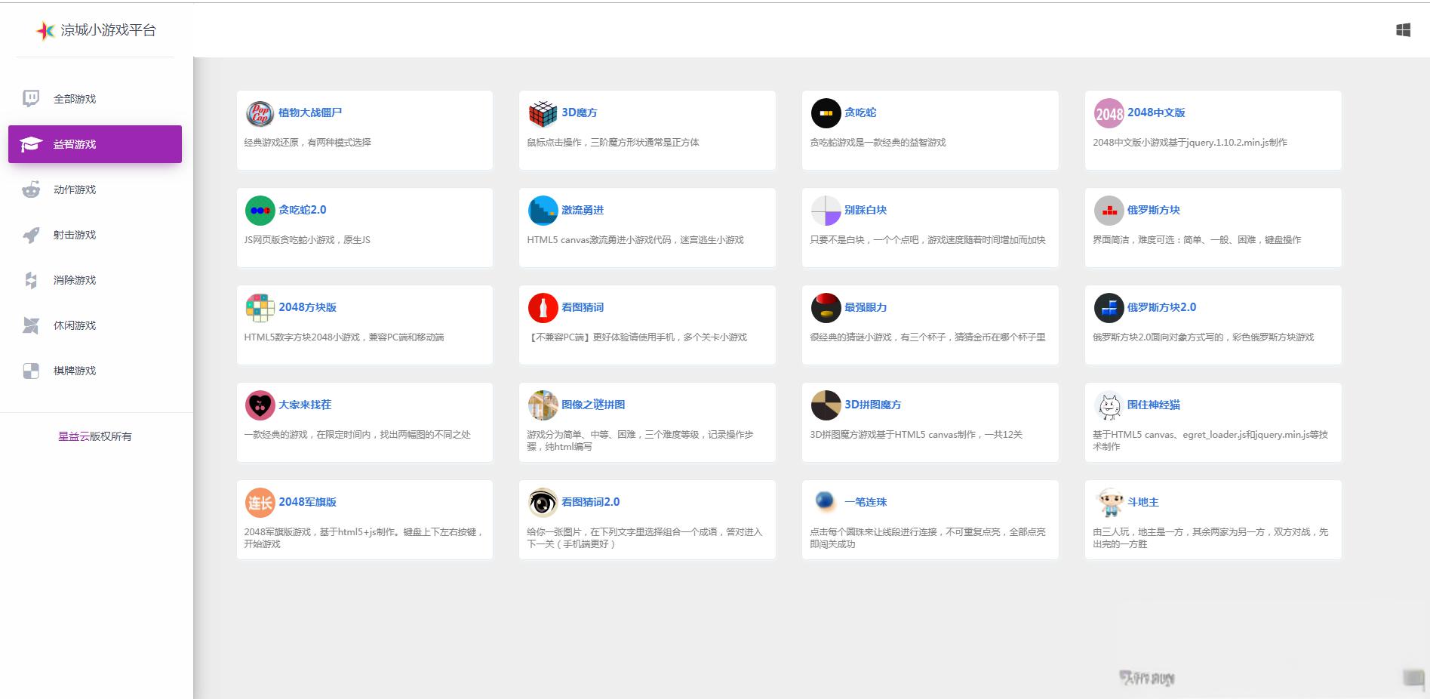Click description starting with 很经典的猜谜小游戏
The image size is (1430, 699).
[927, 337]
